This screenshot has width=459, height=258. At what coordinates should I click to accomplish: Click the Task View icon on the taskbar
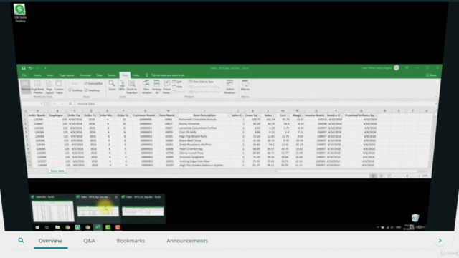pos(47,227)
